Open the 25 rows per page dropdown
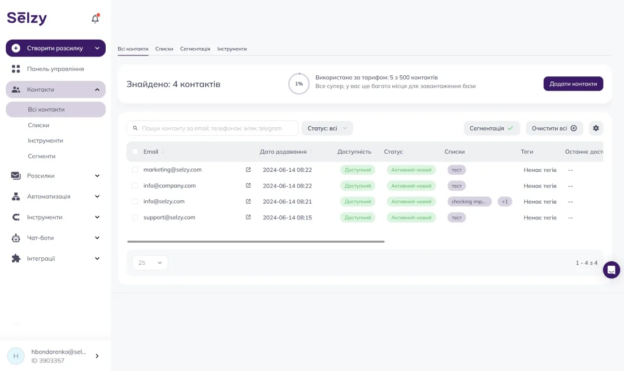The width and height of the screenshot is (624, 371). coord(150,263)
